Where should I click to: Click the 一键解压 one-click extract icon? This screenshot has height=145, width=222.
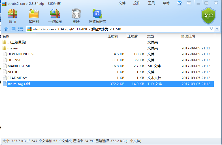pos(55,14)
